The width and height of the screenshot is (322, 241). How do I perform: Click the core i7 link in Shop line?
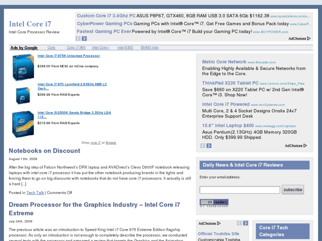point(96,142)
